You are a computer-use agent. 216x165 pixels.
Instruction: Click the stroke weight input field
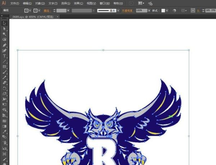tap(61, 10)
